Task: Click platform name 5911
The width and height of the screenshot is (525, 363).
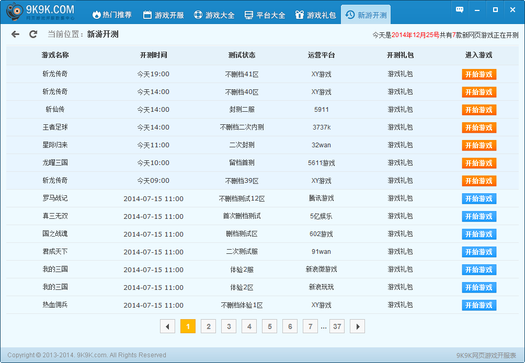Action: [x=322, y=110]
